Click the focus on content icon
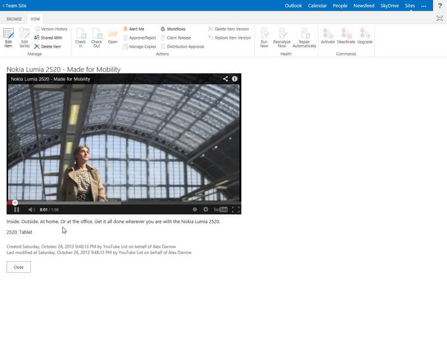447x350 pixels. 440,18
